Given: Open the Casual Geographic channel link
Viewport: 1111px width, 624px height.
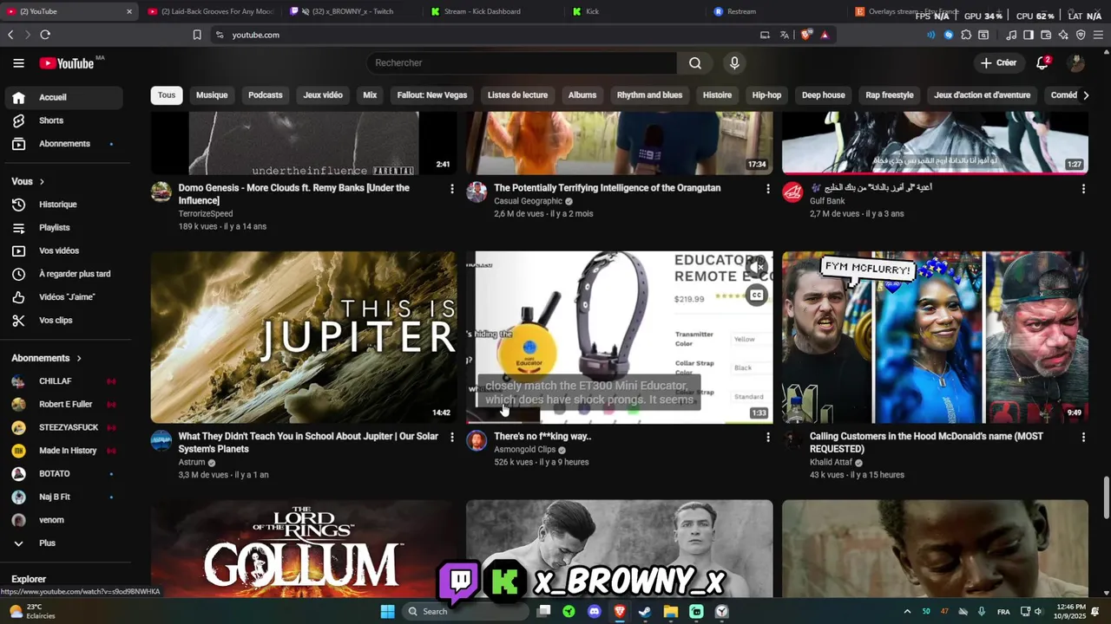Looking at the screenshot, I should click(x=529, y=201).
